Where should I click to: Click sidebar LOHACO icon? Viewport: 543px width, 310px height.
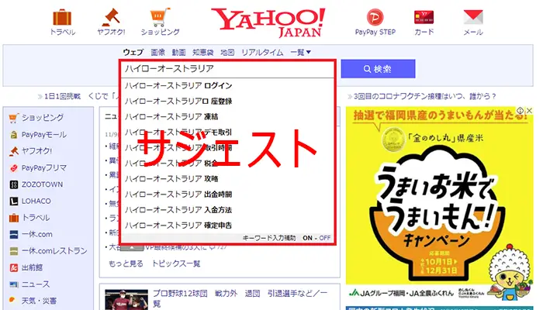[13, 201]
